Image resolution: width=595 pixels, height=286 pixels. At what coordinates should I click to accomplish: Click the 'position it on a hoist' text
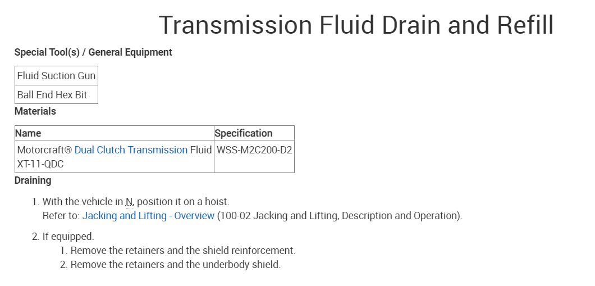click(x=183, y=202)
